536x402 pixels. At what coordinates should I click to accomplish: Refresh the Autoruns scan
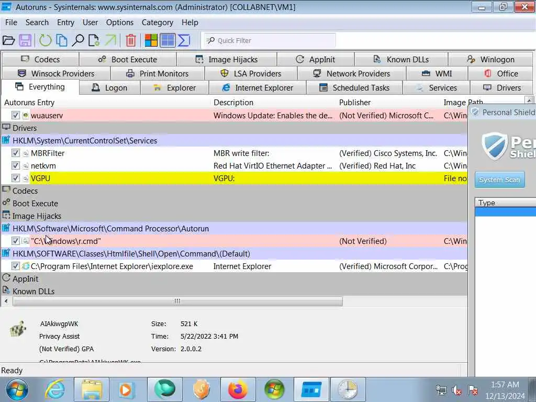(45, 40)
